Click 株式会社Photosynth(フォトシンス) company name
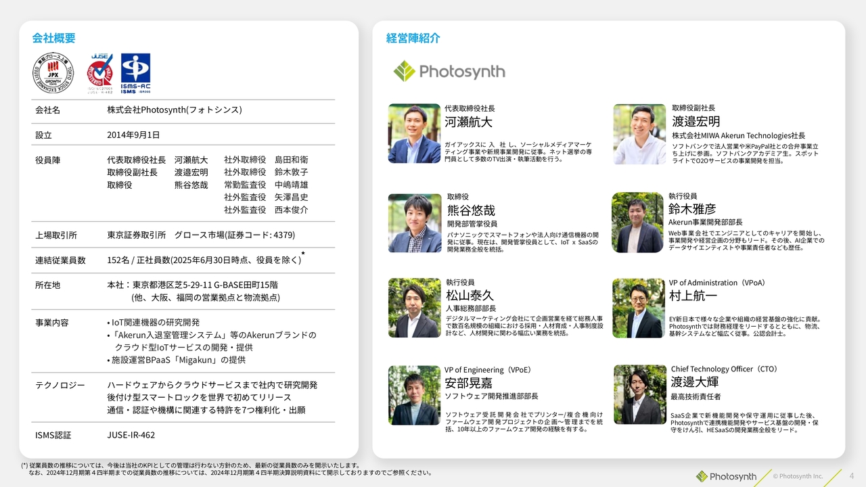Screen dimensions: 866x487 tap(175, 110)
